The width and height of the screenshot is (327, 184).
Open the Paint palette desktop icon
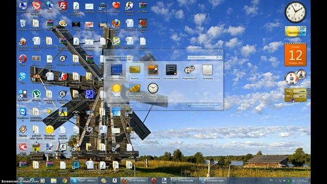tap(62, 26)
